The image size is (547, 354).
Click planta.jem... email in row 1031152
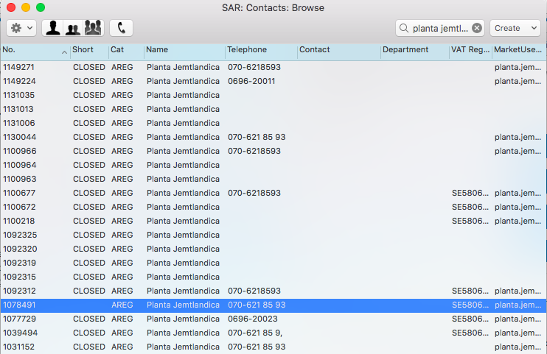(518, 347)
